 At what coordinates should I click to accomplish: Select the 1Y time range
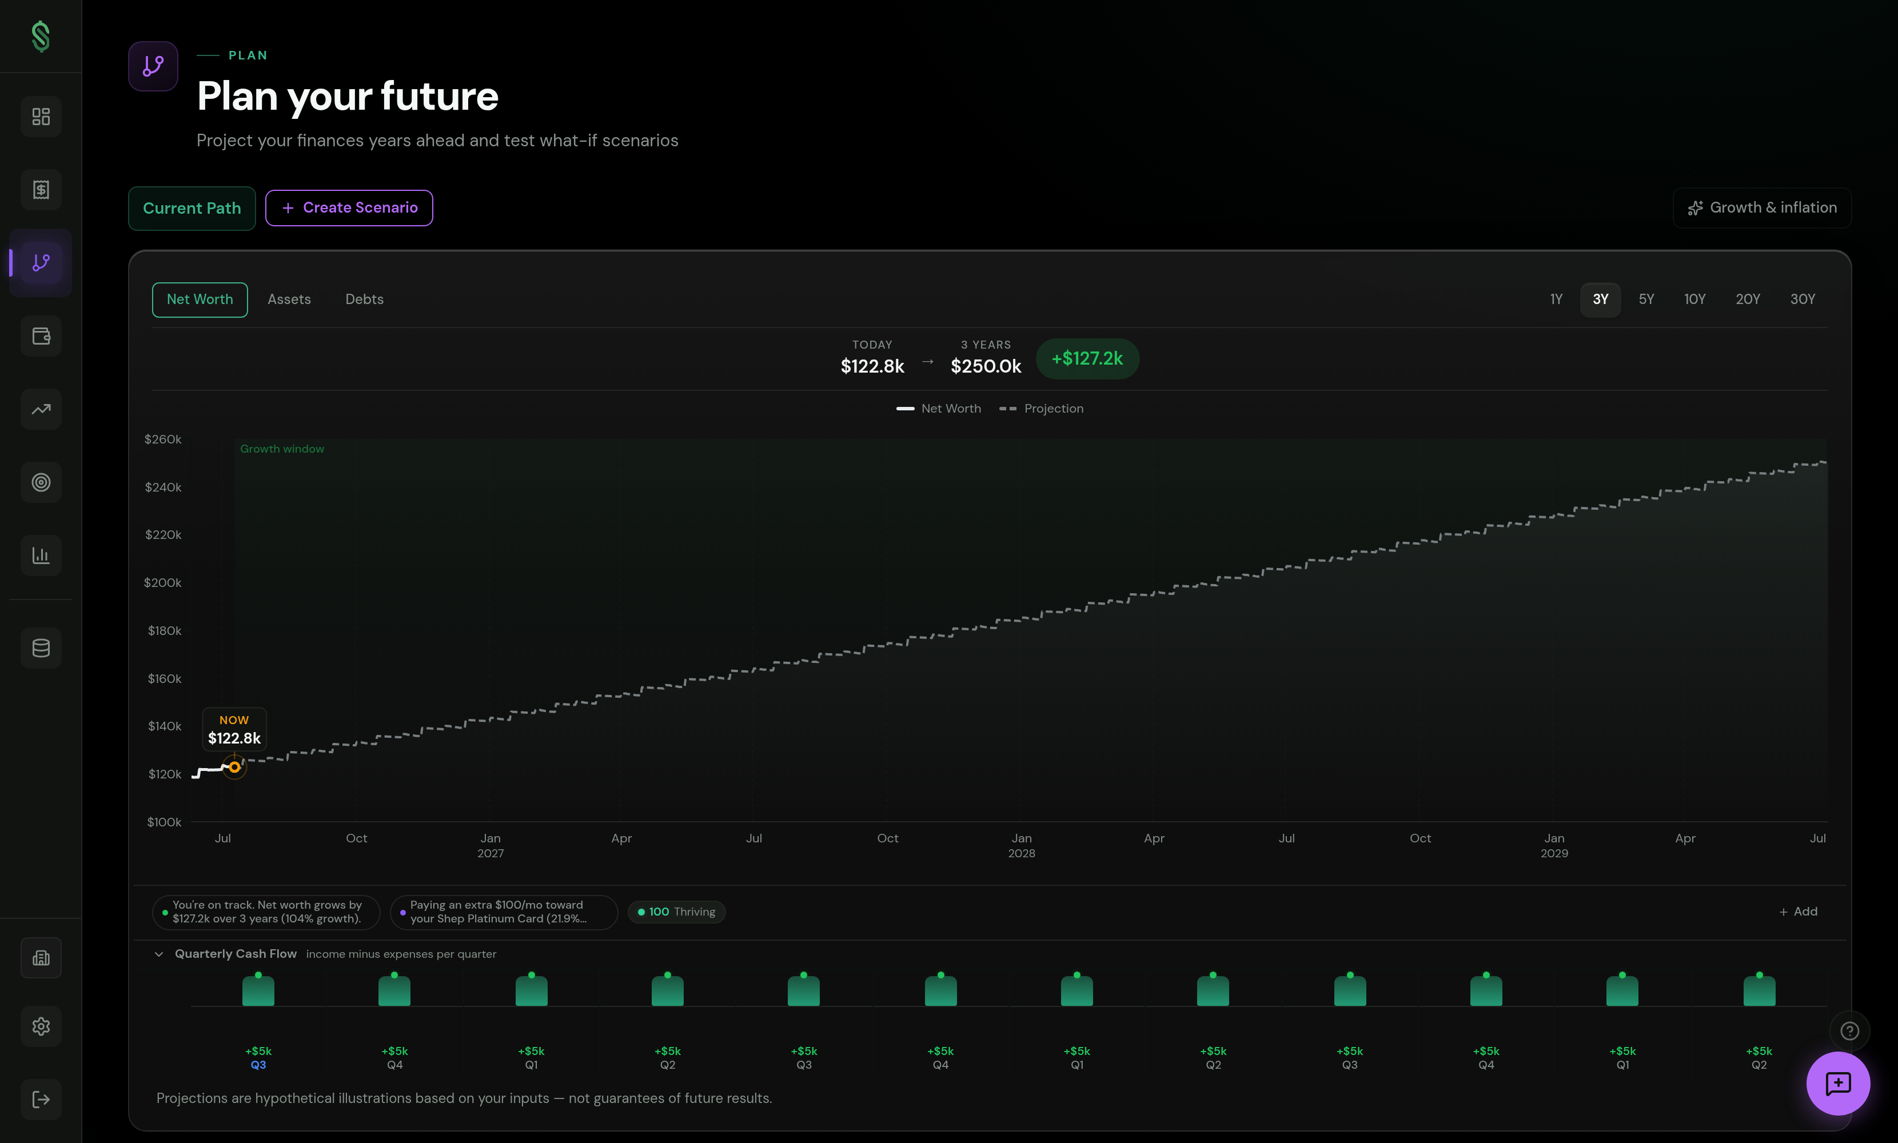pos(1556,299)
